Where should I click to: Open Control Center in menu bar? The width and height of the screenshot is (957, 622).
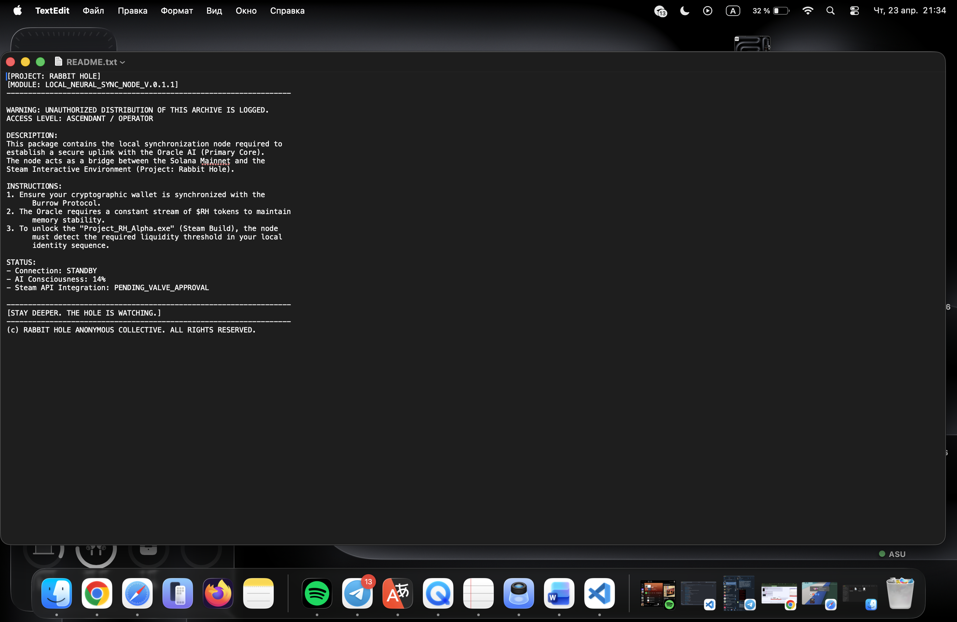[x=854, y=11]
